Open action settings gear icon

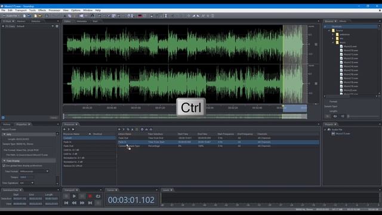tap(142, 130)
